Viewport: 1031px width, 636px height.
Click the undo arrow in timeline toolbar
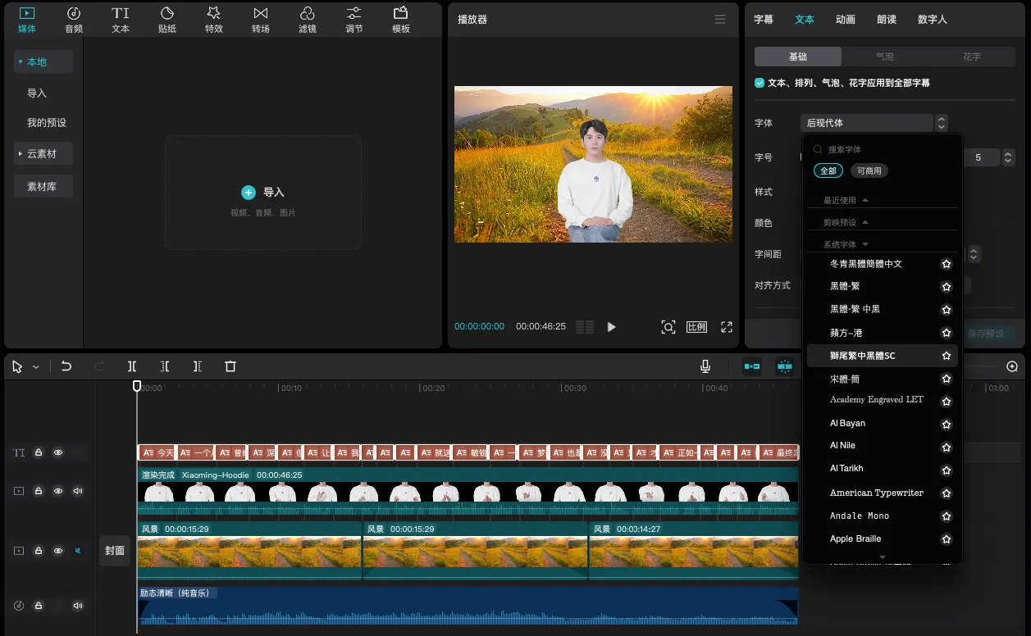[x=66, y=366]
